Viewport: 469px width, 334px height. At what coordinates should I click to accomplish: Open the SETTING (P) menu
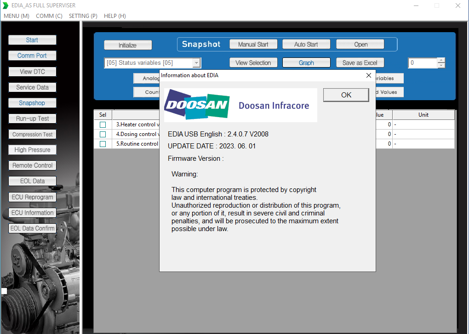pyautogui.click(x=83, y=16)
